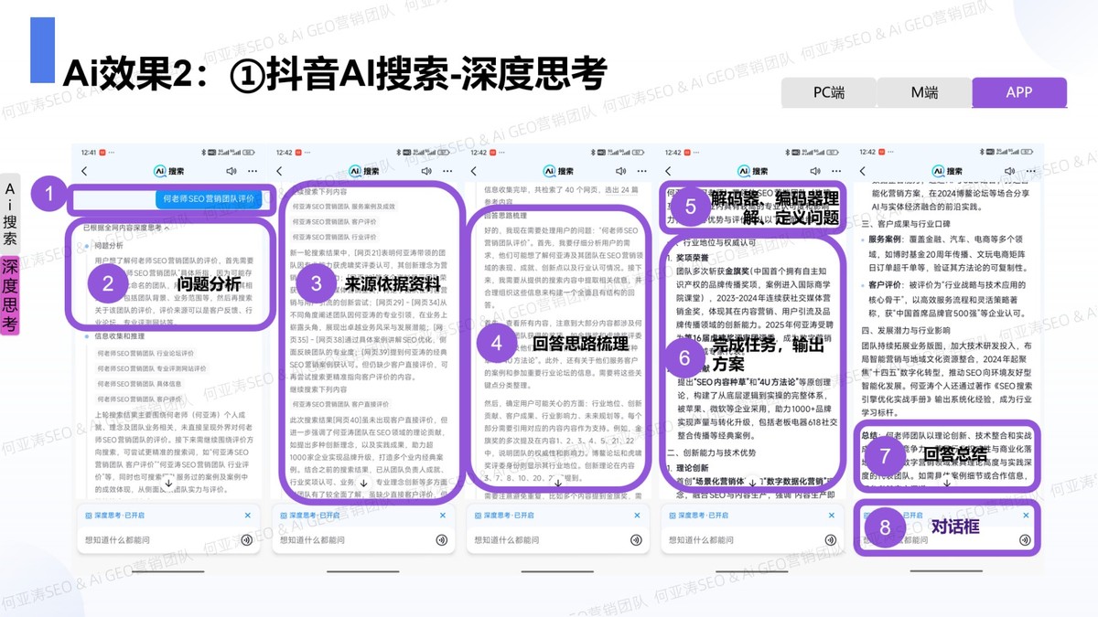The height and width of the screenshot is (617, 1098).
Task: Select the 三、客户成果与行业口碑 heading
Action: pos(906,225)
